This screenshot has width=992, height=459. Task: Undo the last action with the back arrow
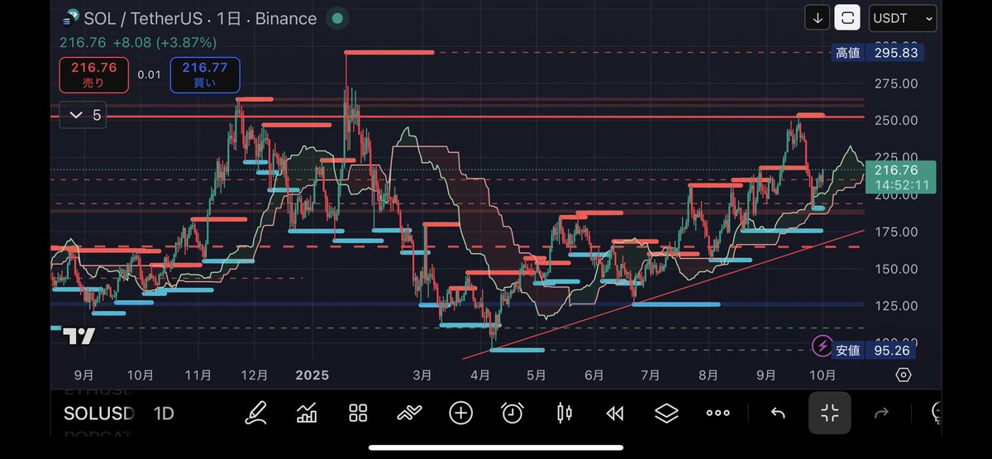tap(777, 413)
